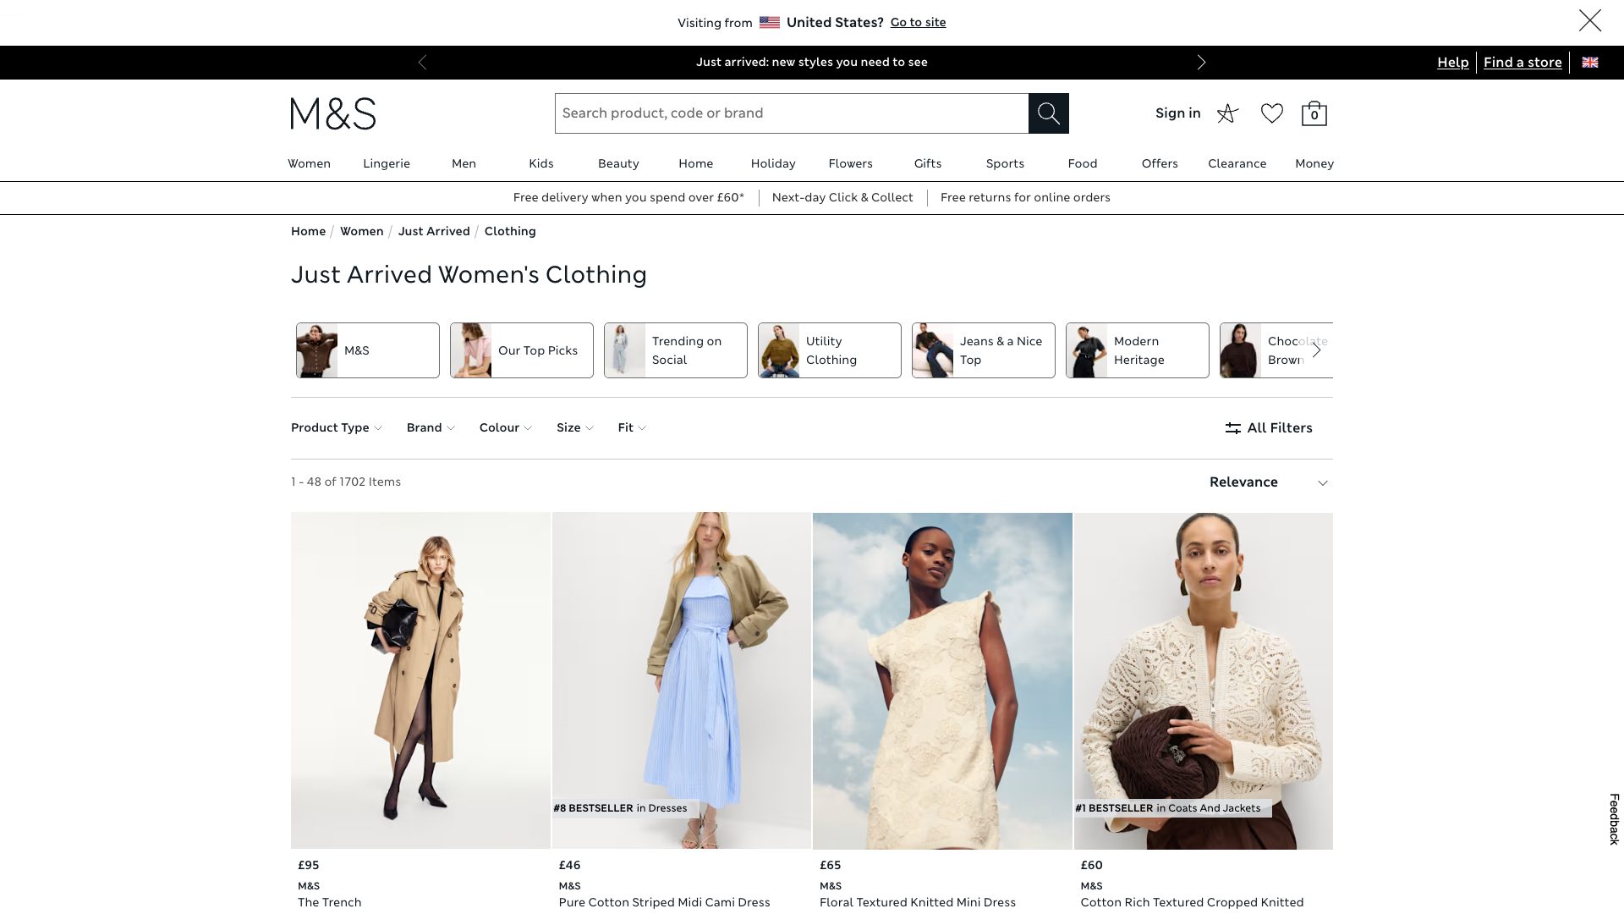Expand the Colour filter dropdown
1624x914 pixels.
[x=505, y=428]
